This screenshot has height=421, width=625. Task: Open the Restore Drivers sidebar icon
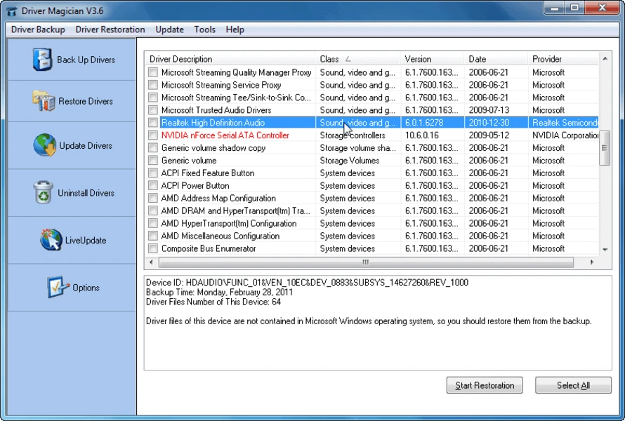click(43, 101)
